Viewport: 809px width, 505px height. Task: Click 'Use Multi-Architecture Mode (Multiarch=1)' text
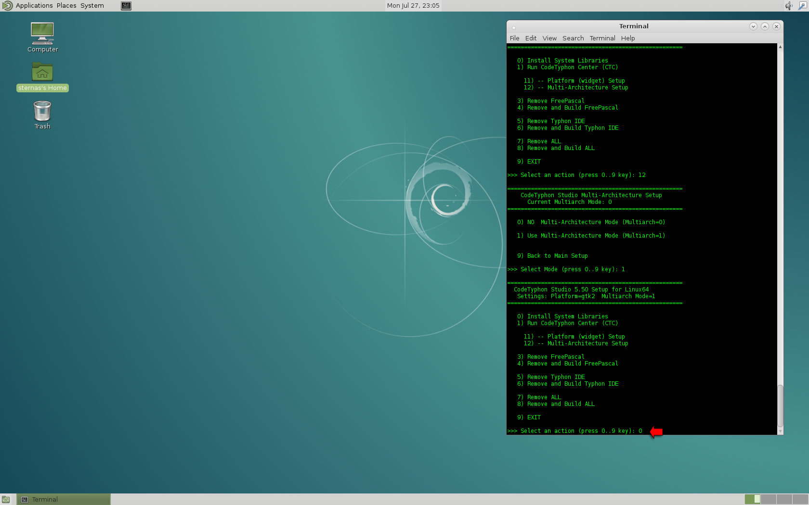coord(596,236)
